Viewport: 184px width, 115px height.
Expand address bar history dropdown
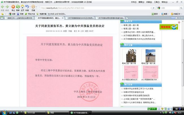pyautogui.click(x=151, y=8)
